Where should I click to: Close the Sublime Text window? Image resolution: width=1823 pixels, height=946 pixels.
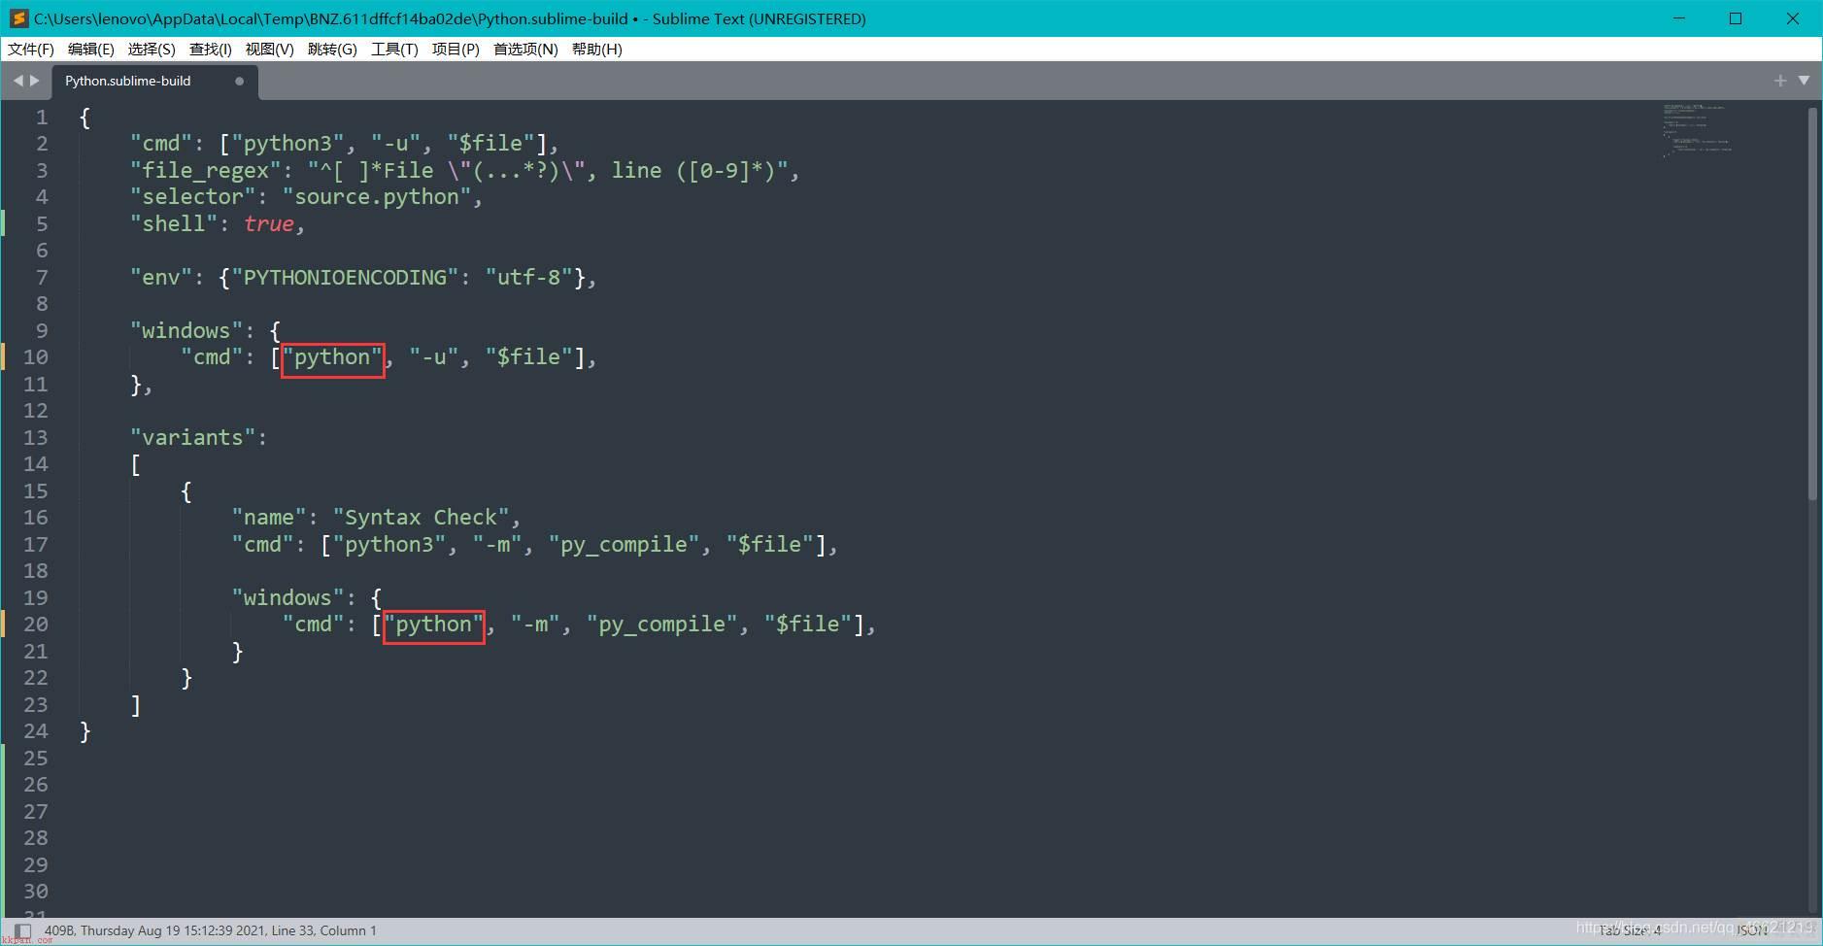[x=1793, y=18]
